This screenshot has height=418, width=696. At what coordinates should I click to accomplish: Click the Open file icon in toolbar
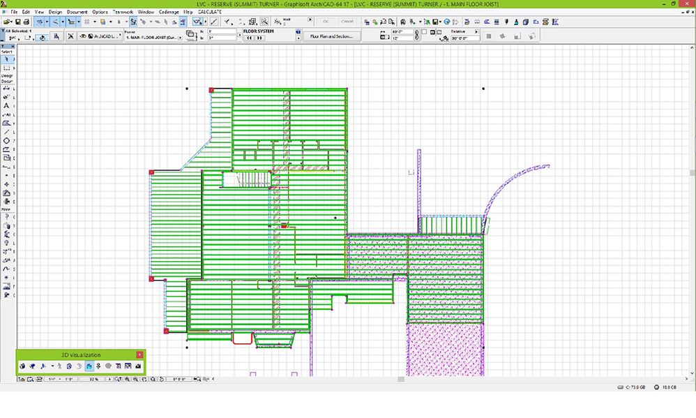7,22
